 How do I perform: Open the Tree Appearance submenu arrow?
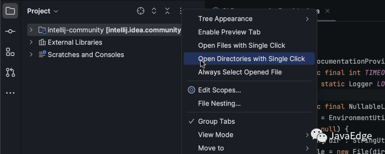[307, 19]
